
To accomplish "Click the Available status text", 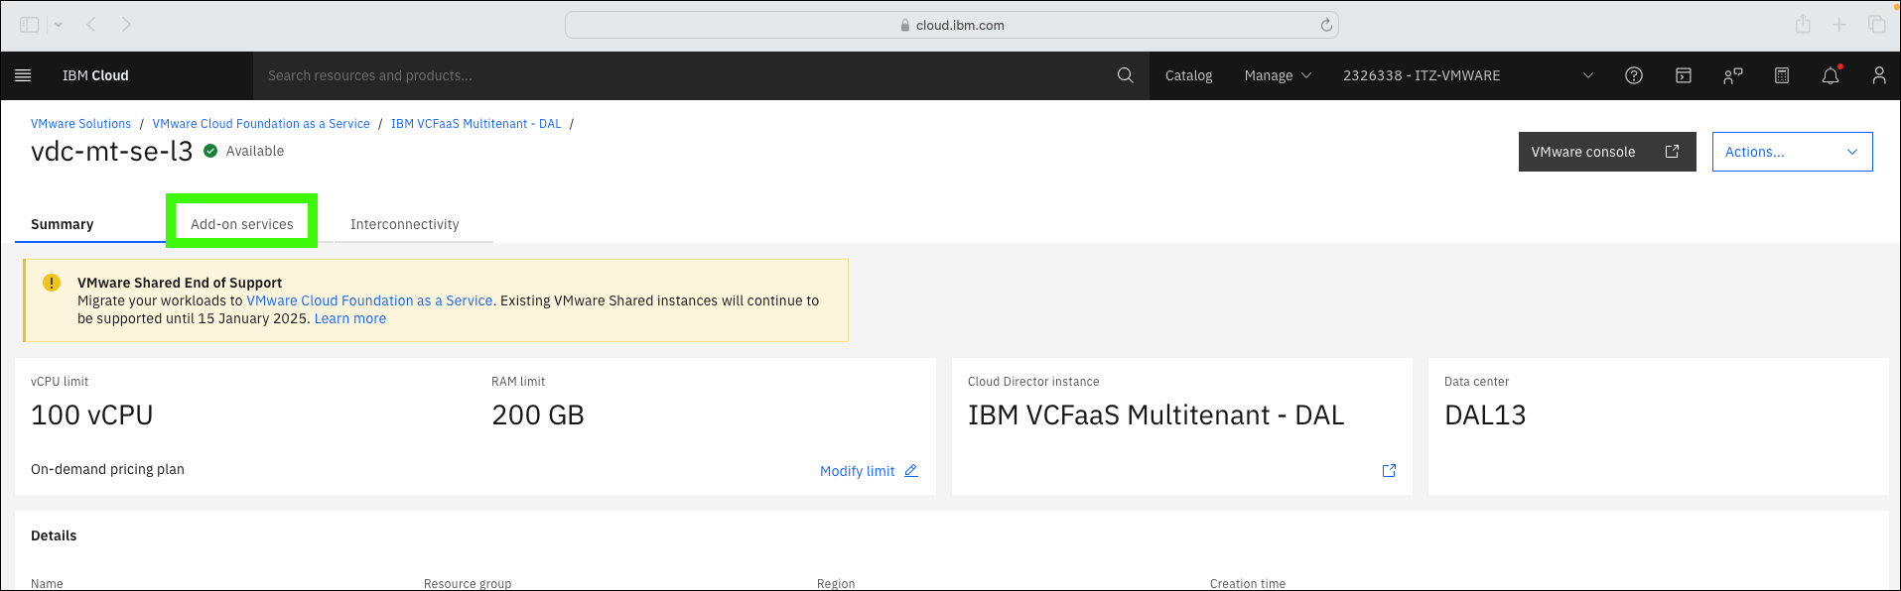I will [x=255, y=151].
